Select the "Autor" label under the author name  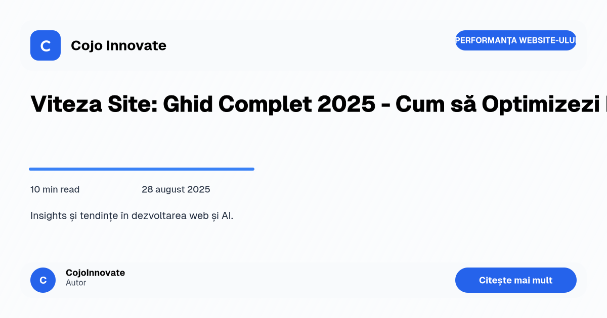75,283
